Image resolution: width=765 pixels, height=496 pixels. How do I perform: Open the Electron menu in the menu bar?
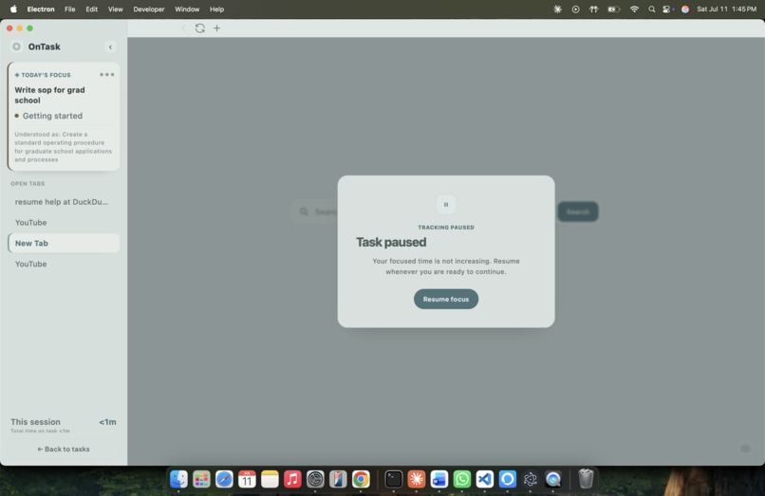tap(41, 9)
